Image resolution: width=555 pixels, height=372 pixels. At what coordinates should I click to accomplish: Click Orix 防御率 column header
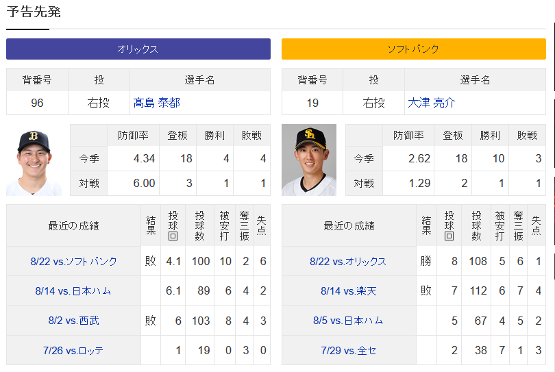[x=134, y=135]
